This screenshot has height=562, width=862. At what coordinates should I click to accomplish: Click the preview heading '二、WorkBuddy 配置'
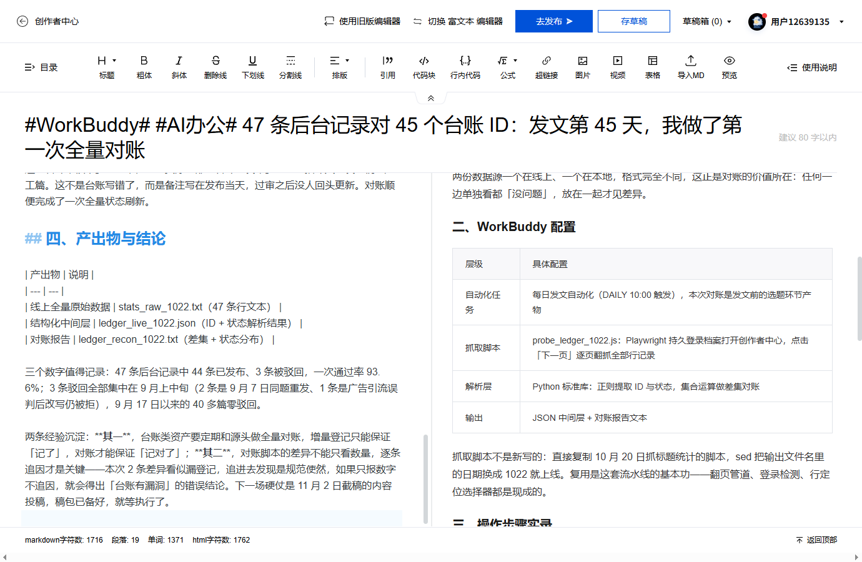tap(513, 227)
